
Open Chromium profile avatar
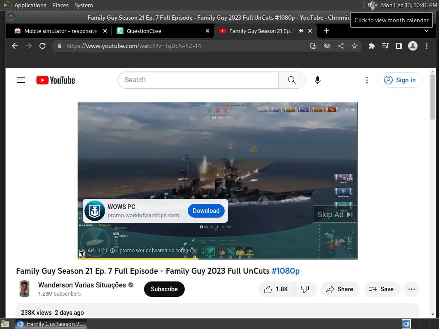pos(413,46)
